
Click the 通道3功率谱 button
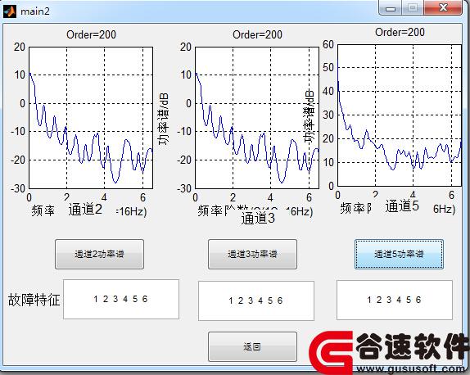(x=252, y=254)
